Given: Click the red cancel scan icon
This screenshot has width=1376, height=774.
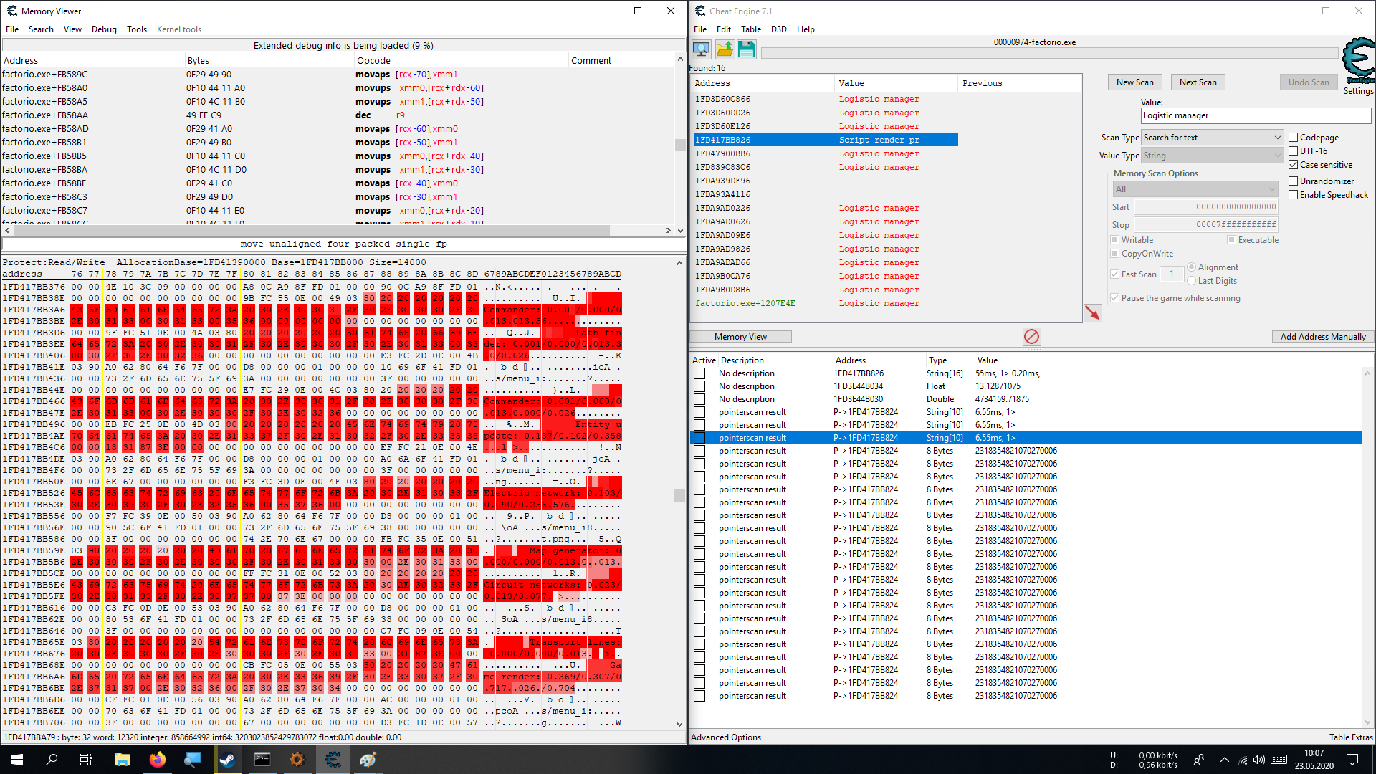Looking at the screenshot, I should pos(1032,335).
